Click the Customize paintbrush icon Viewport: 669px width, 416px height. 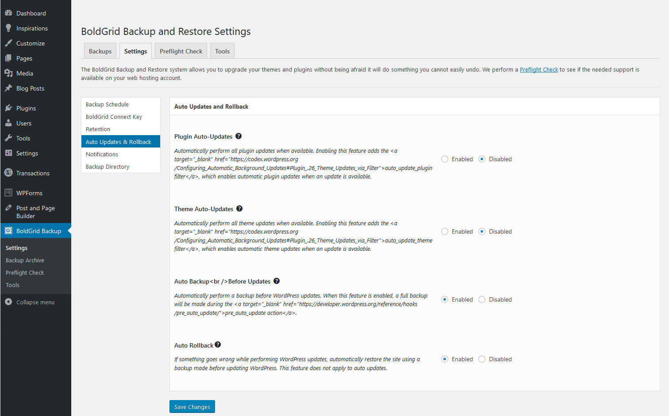(8, 43)
